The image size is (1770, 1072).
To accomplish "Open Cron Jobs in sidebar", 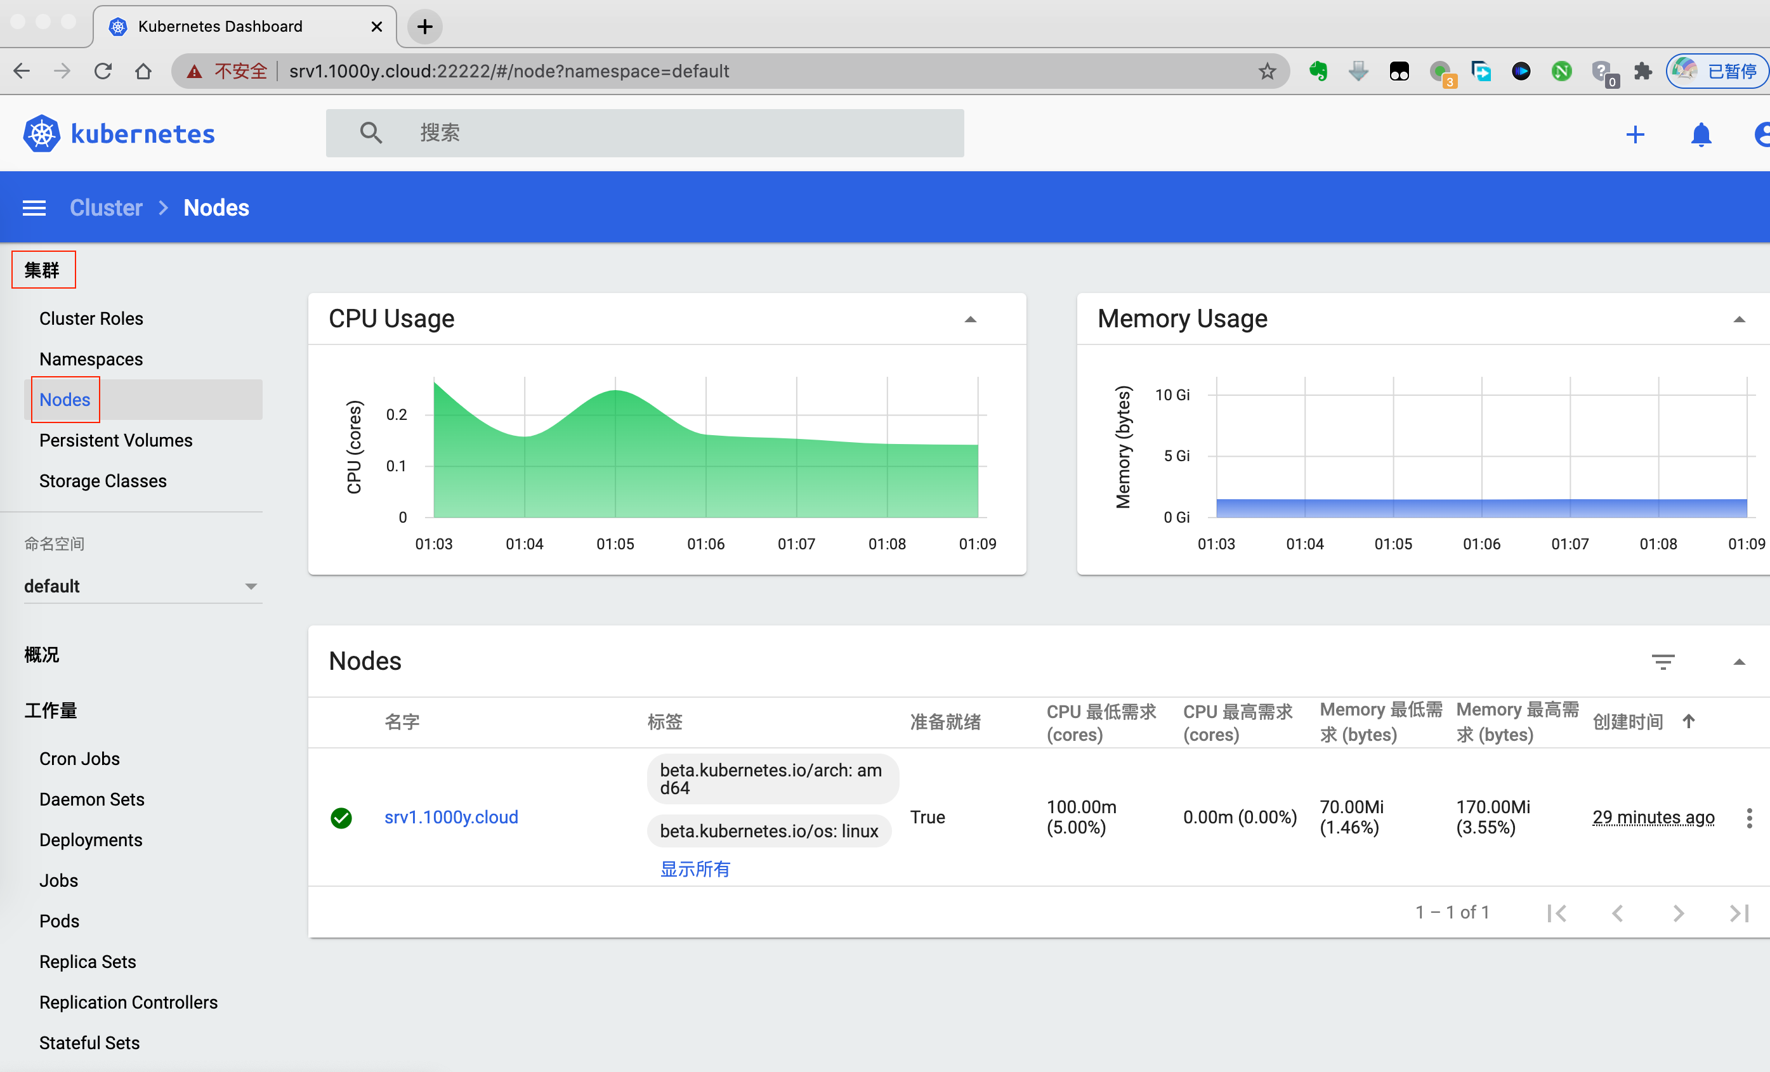I will 79,759.
